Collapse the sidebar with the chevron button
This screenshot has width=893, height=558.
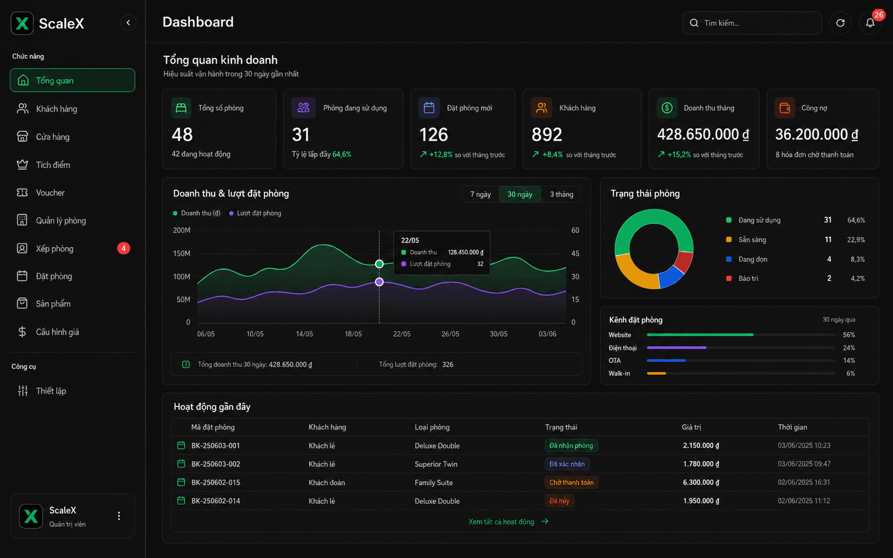(128, 22)
